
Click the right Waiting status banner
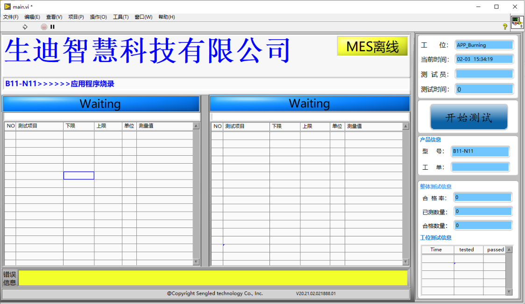click(x=309, y=104)
